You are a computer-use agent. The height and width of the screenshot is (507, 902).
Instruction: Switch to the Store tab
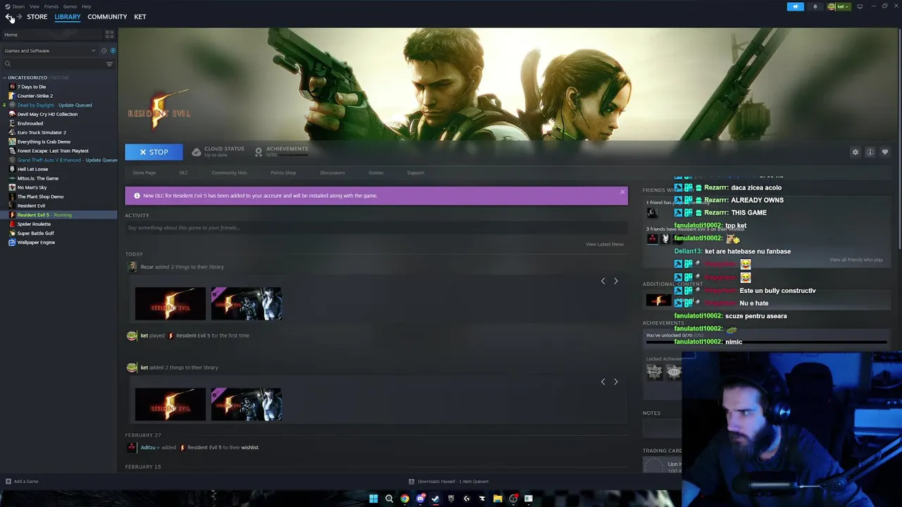click(x=37, y=17)
